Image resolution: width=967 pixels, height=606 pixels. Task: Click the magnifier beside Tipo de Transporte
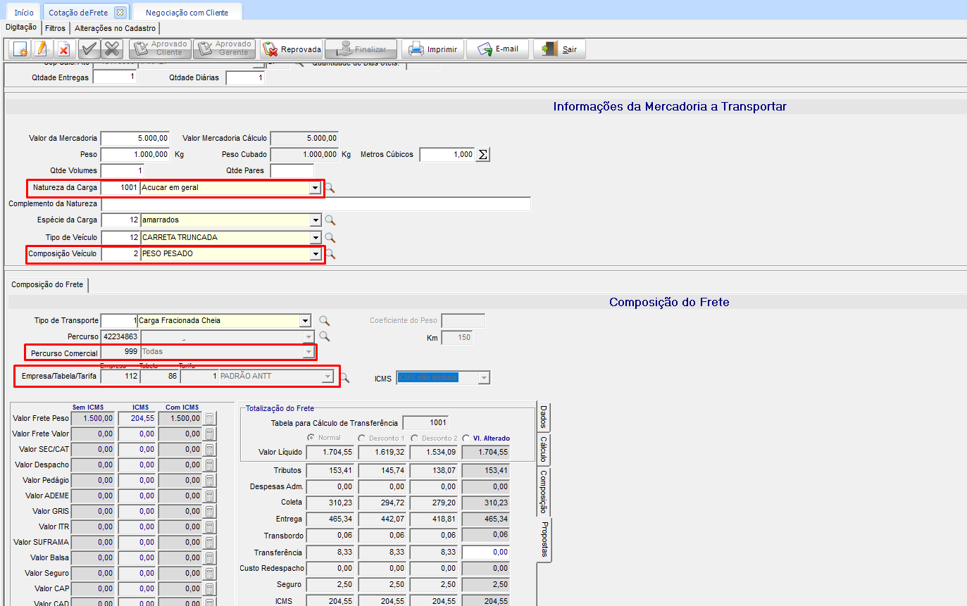(x=324, y=321)
